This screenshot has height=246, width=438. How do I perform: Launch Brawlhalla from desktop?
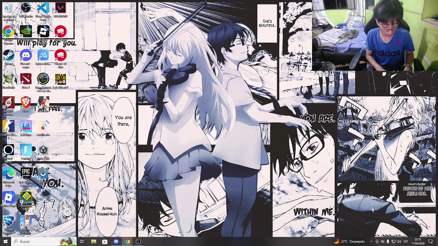pos(9,81)
